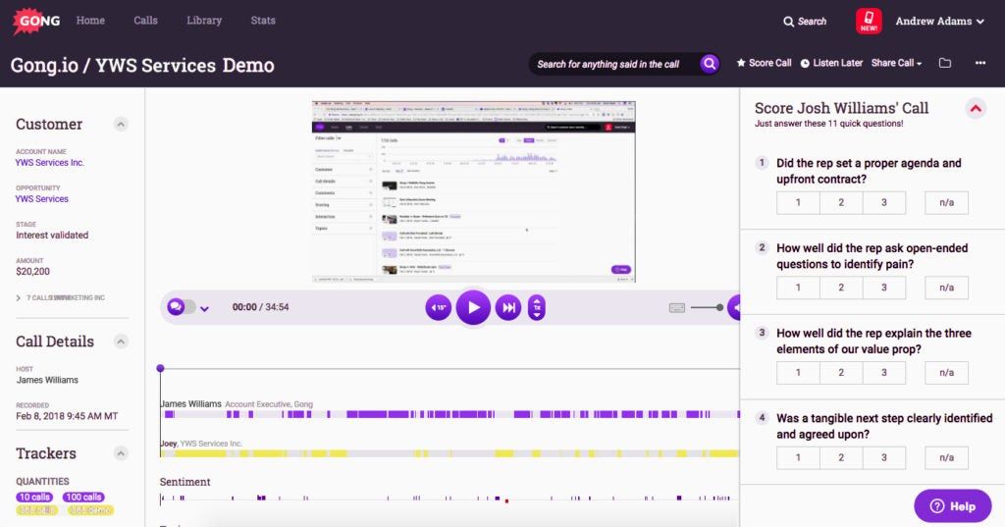The image size is (1005, 527).
Task: Open the Library section
Action: point(204,21)
